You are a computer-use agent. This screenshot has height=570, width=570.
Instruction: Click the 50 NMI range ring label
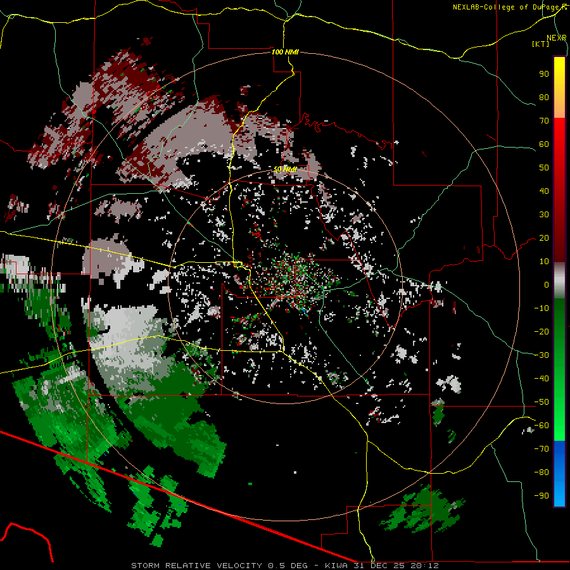click(x=285, y=169)
